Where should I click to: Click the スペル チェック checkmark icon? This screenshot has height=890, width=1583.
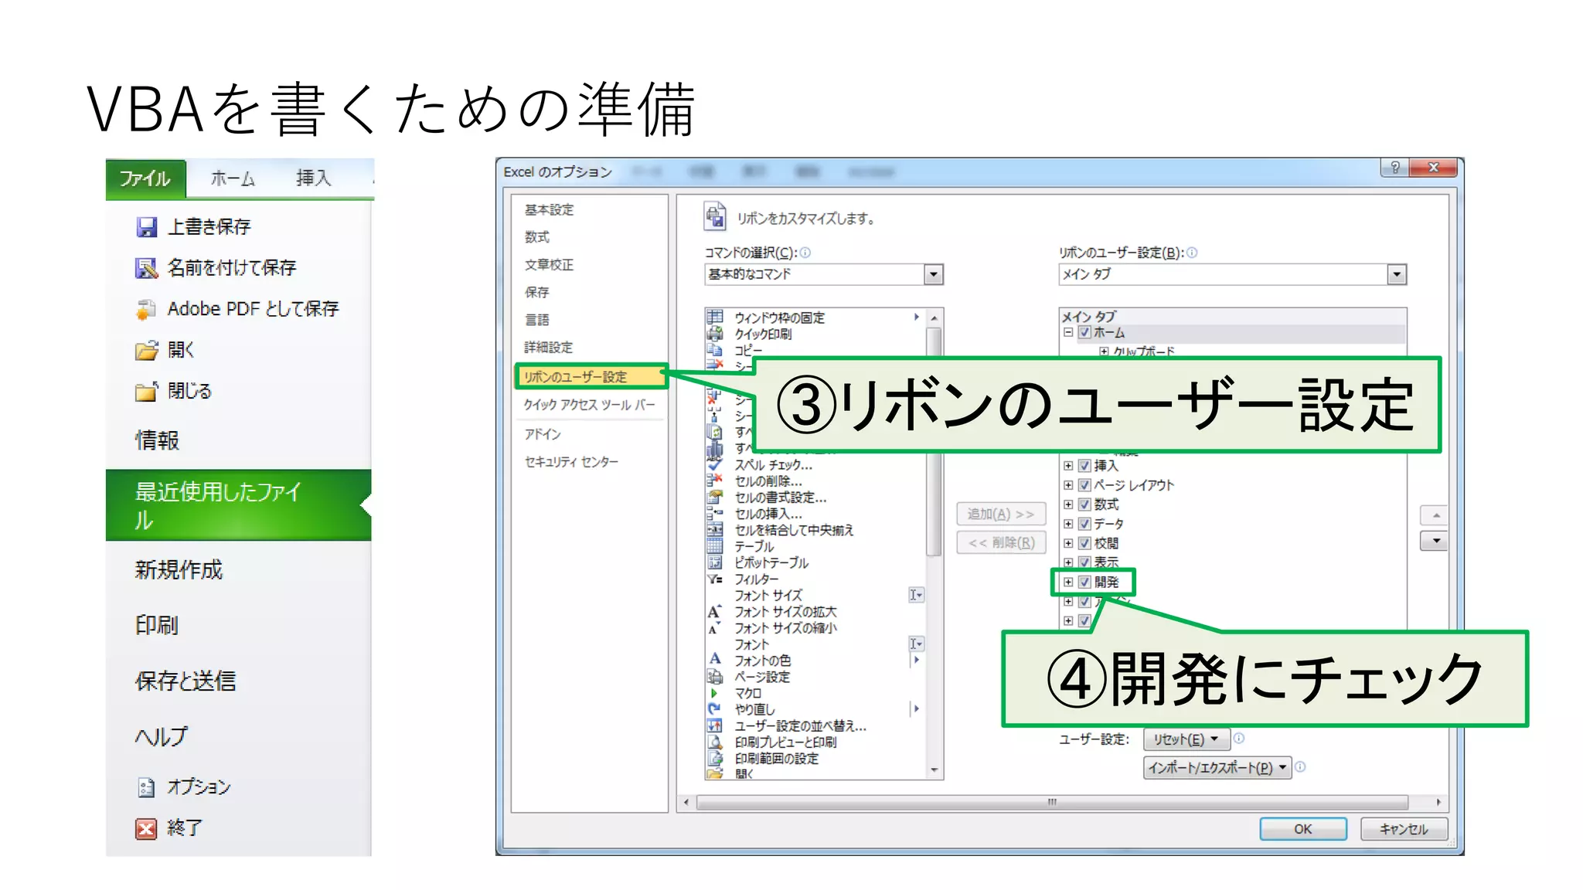(715, 464)
